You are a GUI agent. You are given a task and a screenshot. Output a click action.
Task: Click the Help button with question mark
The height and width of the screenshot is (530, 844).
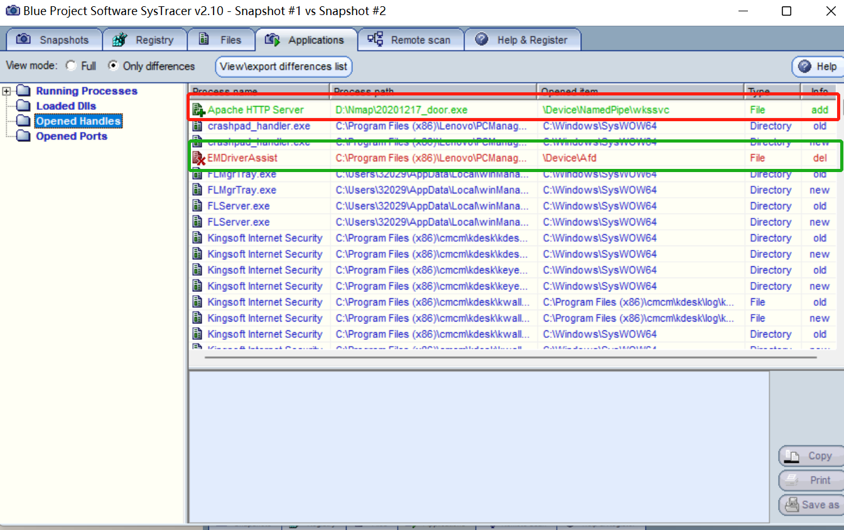pos(817,67)
